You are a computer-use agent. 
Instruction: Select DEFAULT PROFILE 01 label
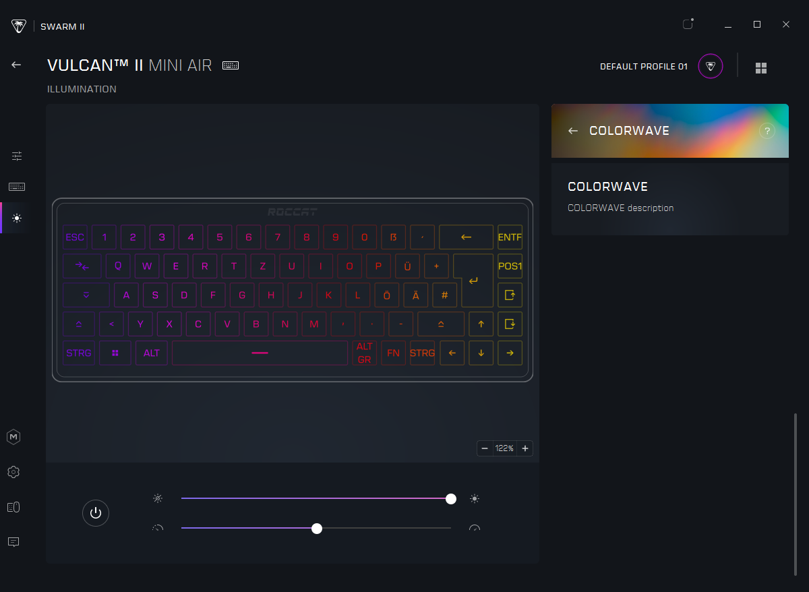pos(644,67)
